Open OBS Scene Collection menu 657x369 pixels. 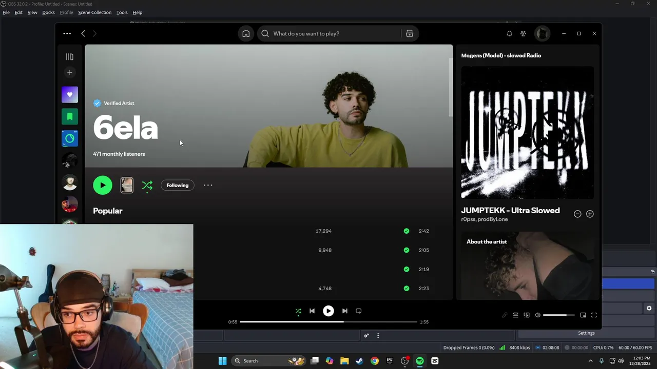(94, 12)
